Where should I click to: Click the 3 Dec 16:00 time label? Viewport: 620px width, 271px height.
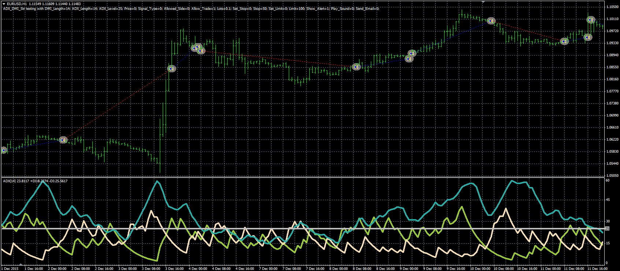click(x=174, y=269)
